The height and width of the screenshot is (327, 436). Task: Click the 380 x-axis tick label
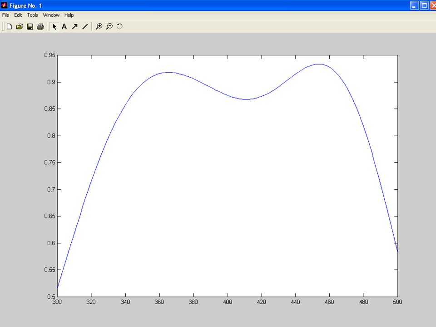tap(193, 302)
